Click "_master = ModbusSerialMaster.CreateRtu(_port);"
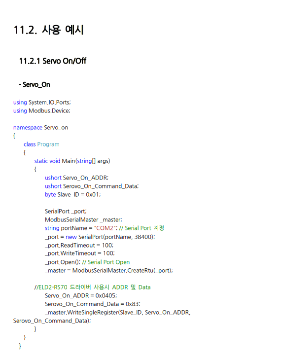The height and width of the screenshot is (359, 281). point(109,270)
